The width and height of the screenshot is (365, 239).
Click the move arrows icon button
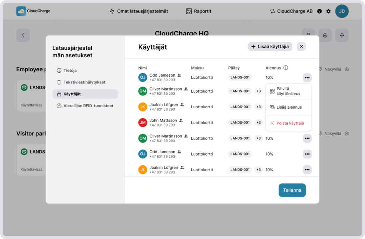tap(342, 35)
